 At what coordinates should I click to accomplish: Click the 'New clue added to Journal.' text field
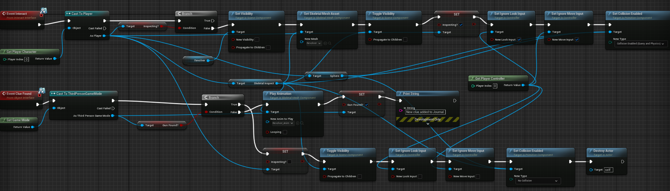425,112
